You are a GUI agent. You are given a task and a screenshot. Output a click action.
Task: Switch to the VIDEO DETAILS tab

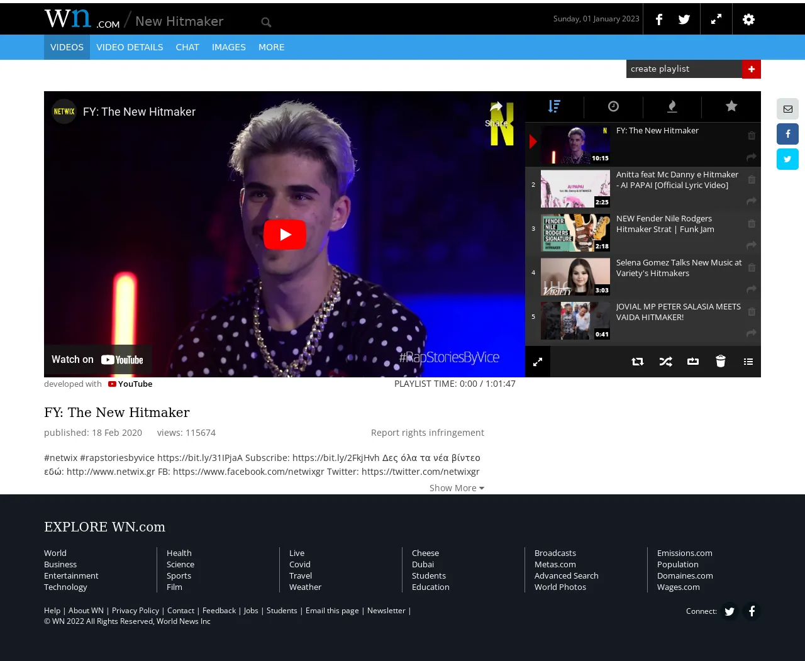(x=130, y=47)
